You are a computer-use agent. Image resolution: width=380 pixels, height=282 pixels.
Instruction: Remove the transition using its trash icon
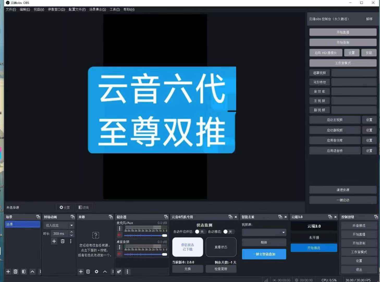pyautogui.click(x=63, y=241)
